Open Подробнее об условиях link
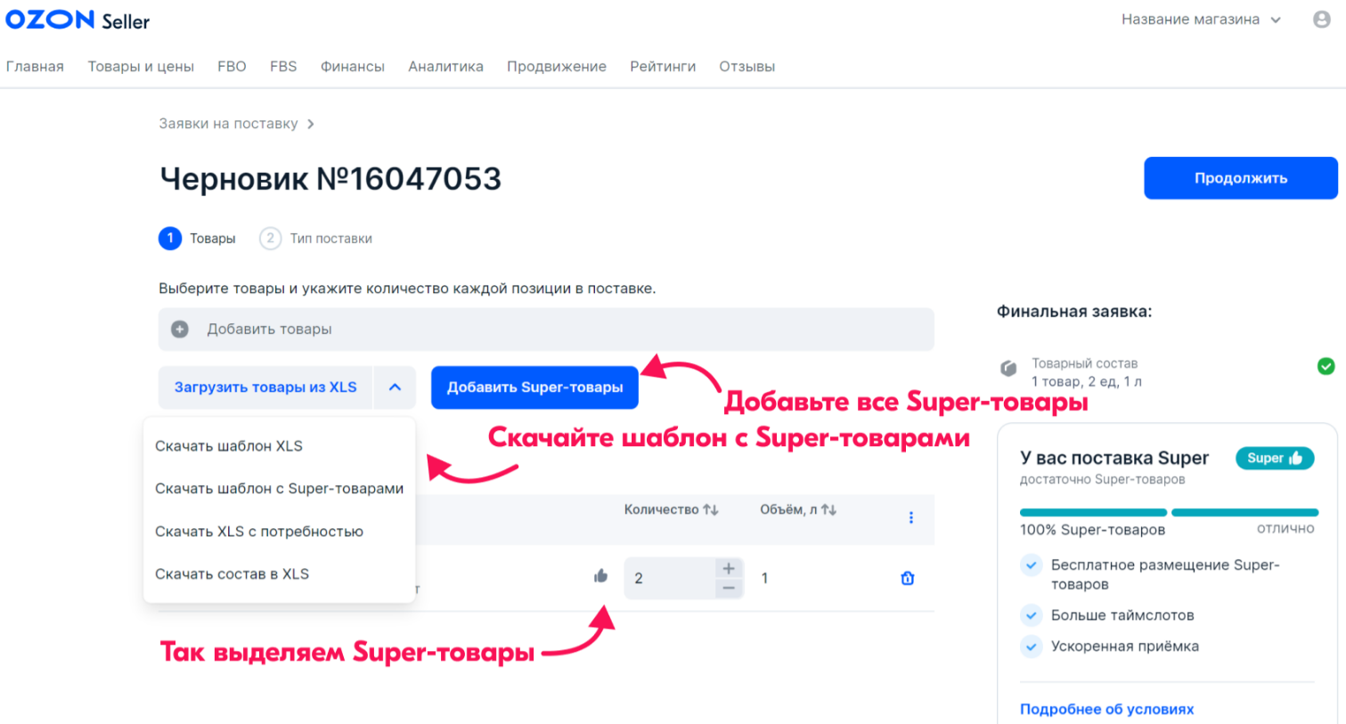The image size is (1346, 724). coord(1107,709)
